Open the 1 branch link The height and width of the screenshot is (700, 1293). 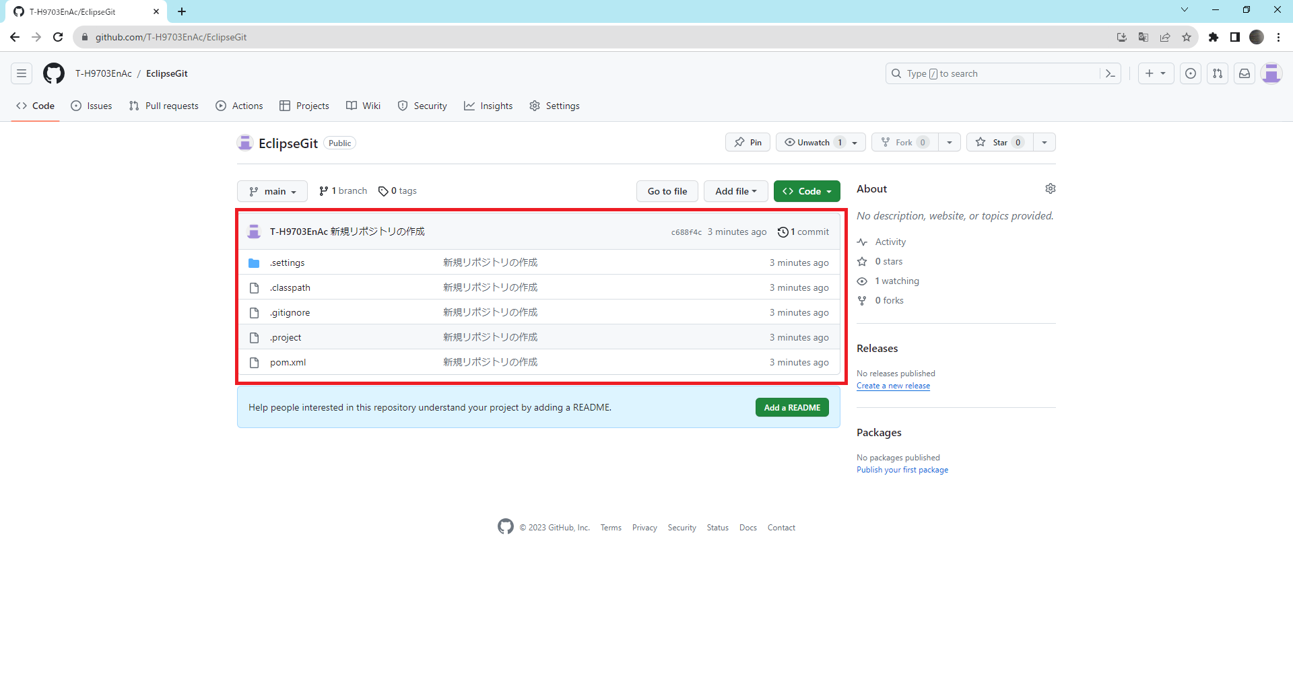(343, 191)
